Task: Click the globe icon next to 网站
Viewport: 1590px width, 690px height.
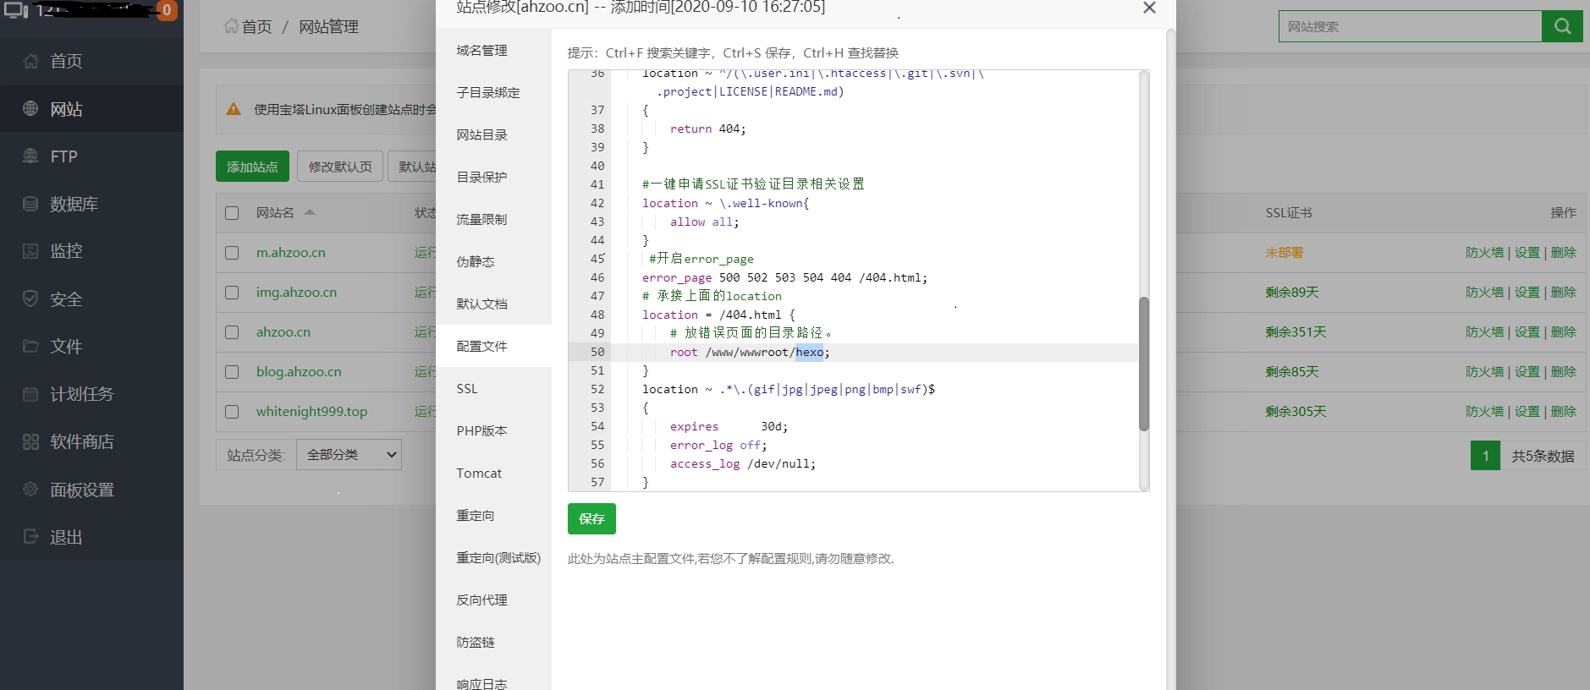Action: point(30,108)
